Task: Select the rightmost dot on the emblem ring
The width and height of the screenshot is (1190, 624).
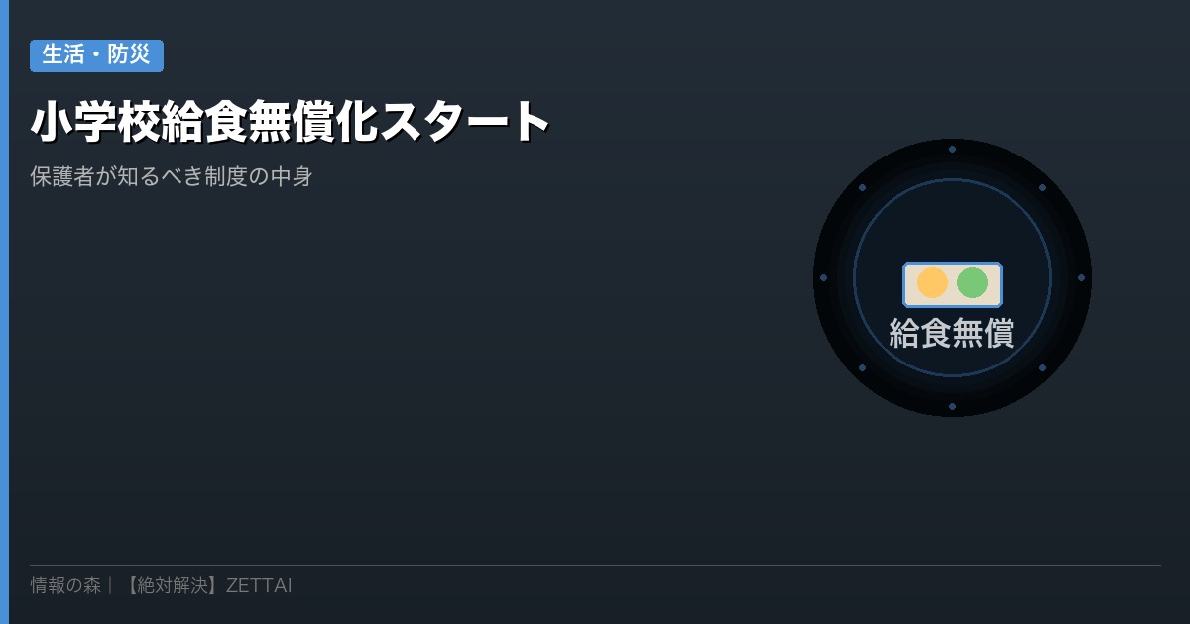Action: 1081,277
